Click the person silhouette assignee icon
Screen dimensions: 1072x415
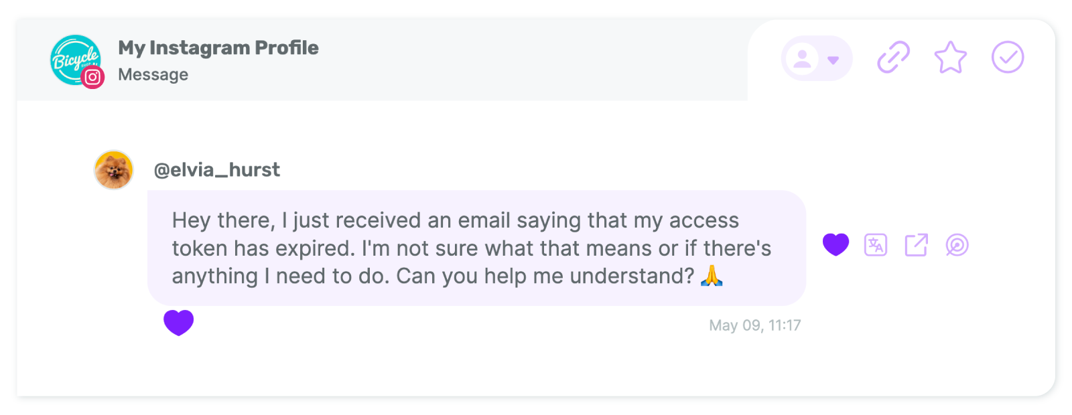pyautogui.click(x=802, y=58)
